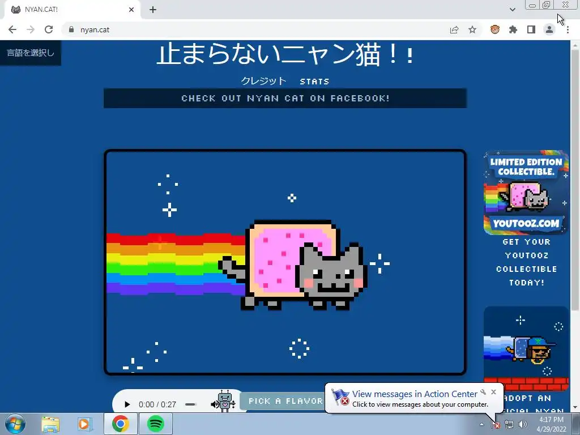
Task: Click the browser forward arrow
Action: [x=31, y=29]
